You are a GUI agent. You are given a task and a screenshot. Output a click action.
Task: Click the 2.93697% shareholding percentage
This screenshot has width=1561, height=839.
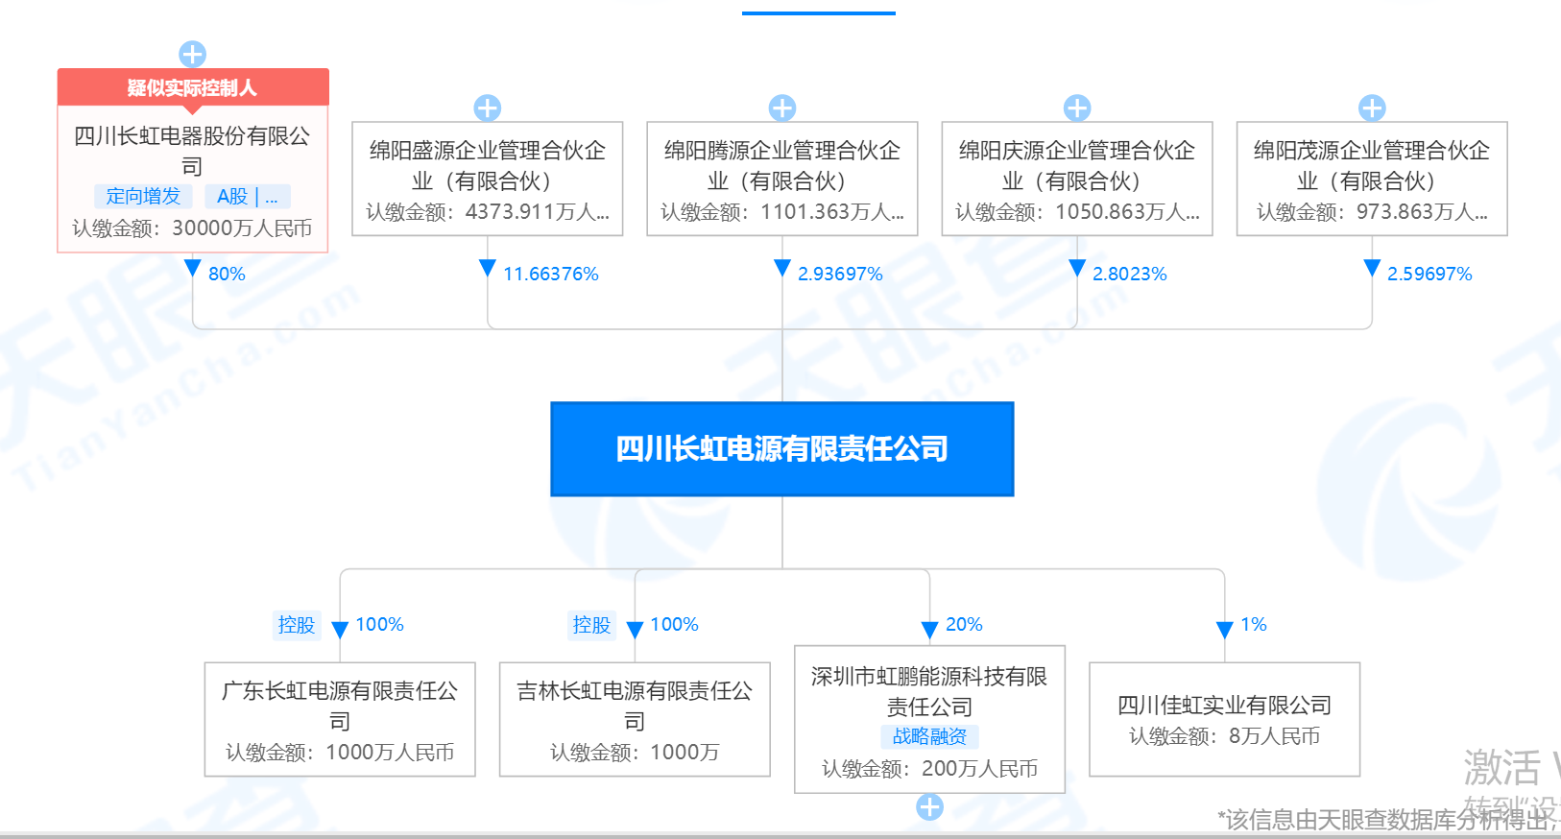[x=840, y=274]
